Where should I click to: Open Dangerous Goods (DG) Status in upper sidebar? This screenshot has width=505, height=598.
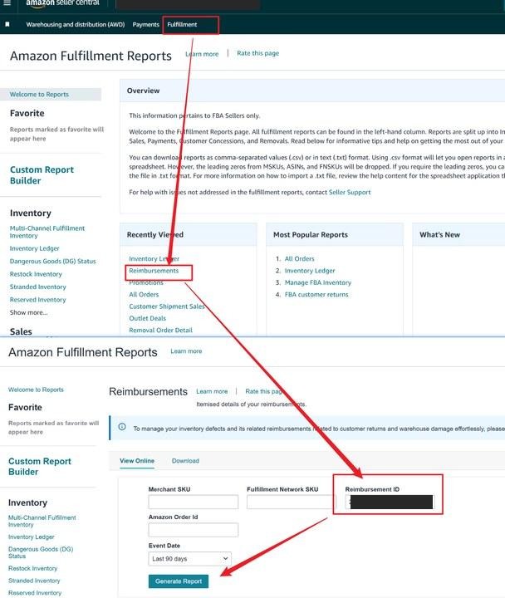click(52, 262)
